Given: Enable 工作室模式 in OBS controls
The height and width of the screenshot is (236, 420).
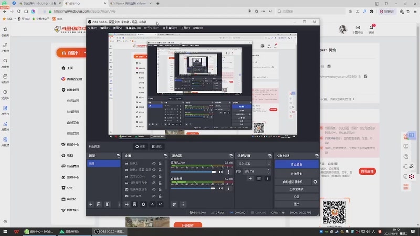Looking at the screenshot, I should click(x=297, y=189).
